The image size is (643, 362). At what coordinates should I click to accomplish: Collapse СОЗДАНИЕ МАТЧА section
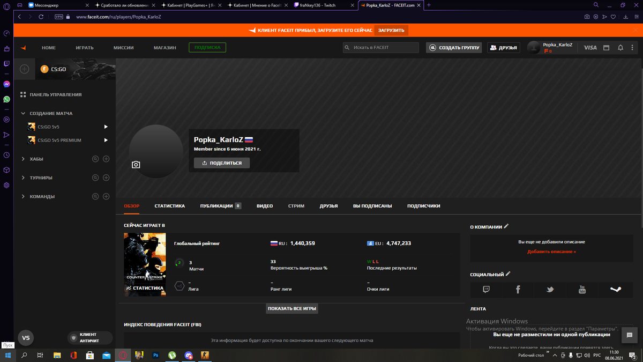pyautogui.click(x=23, y=113)
